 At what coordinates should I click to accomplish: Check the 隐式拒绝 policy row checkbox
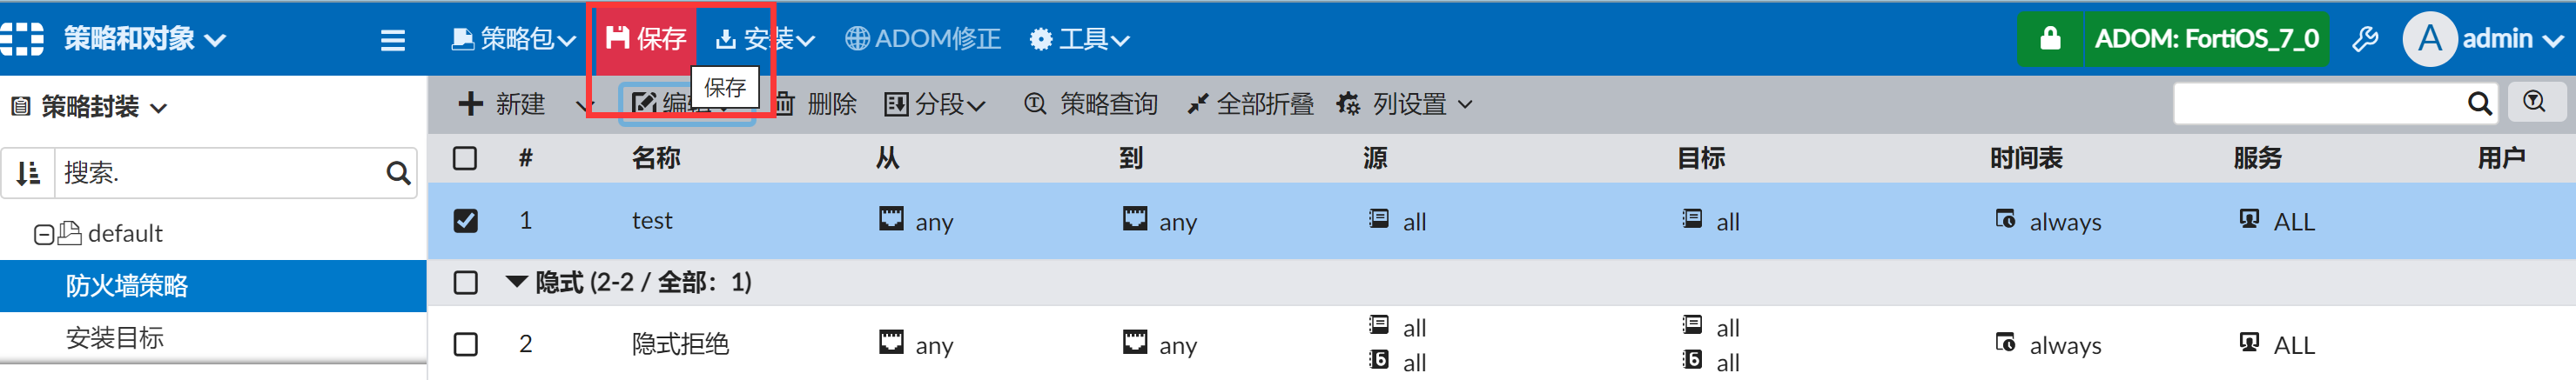tap(465, 344)
